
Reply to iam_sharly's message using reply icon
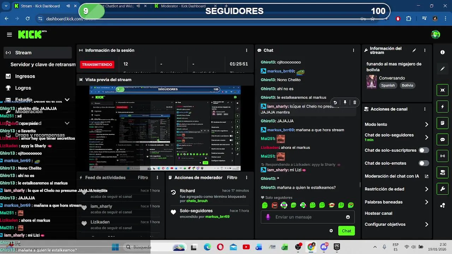pyautogui.click(x=335, y=102)
